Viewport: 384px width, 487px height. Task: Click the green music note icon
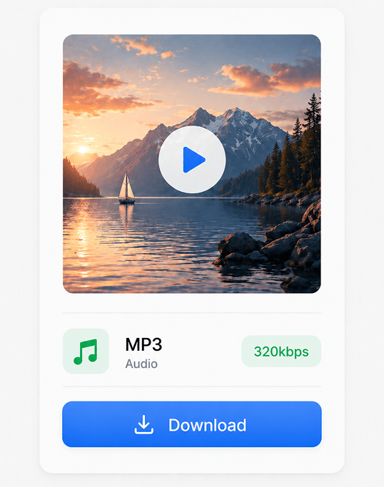point(86,352)
